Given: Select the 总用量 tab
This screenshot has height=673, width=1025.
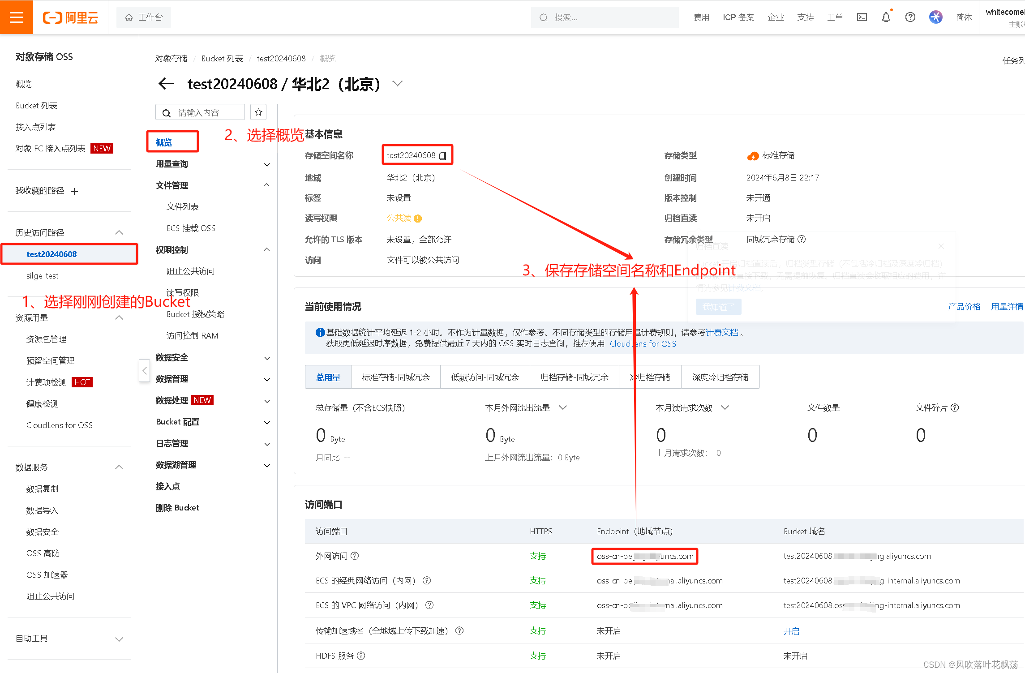Looking at the screenshot, I should tap(328, 377).
